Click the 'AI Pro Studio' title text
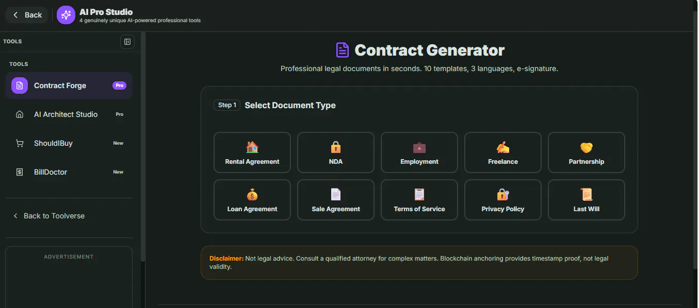Screen dimensions: 699x308 [x=106, y=12]
